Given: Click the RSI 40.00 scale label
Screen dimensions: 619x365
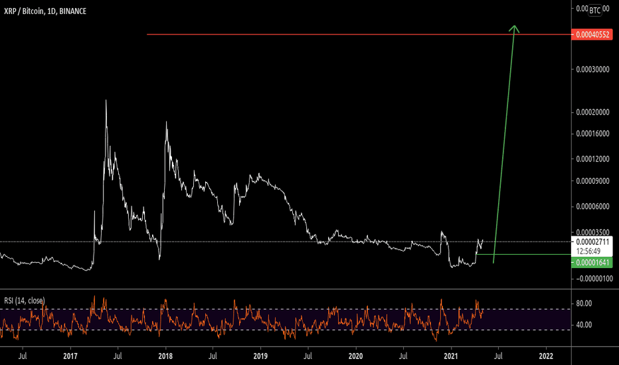Looking at the screenshot, I should coord(584,325).
